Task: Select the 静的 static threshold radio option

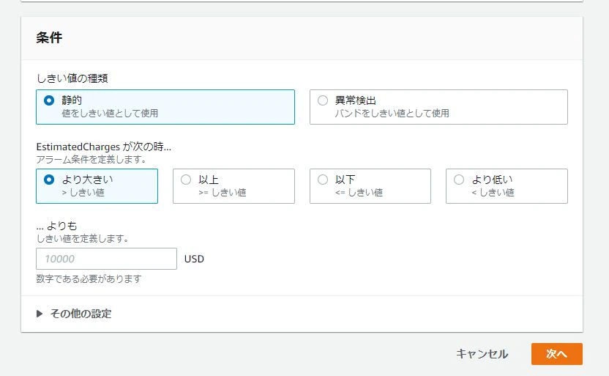Action: point(165,107)
